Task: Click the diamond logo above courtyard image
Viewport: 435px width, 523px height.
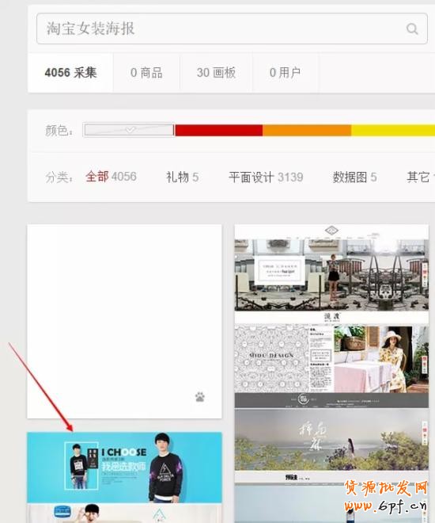Action: pyautogui.click(x=331, y=230)
